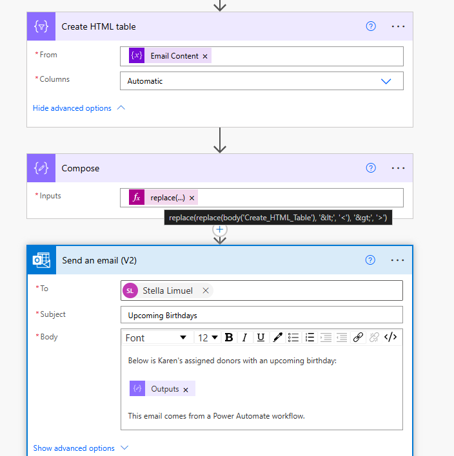Open the text highlight color pen tool
This screenshot has height=456, width=454.
tap(277, 337)
